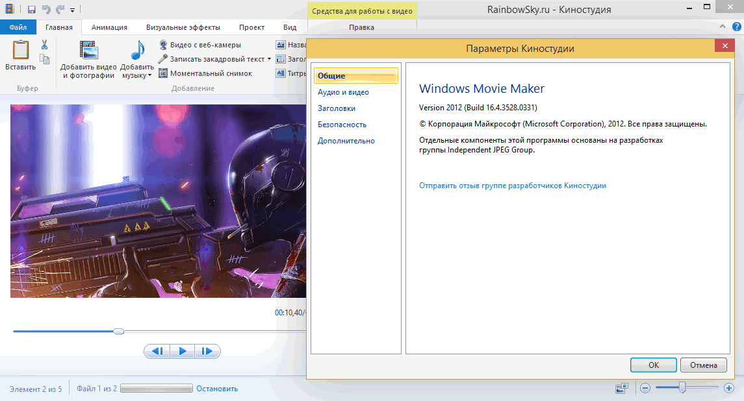
Task: Select General (Общие) in options dialog
Action: (x=355, y=76)
